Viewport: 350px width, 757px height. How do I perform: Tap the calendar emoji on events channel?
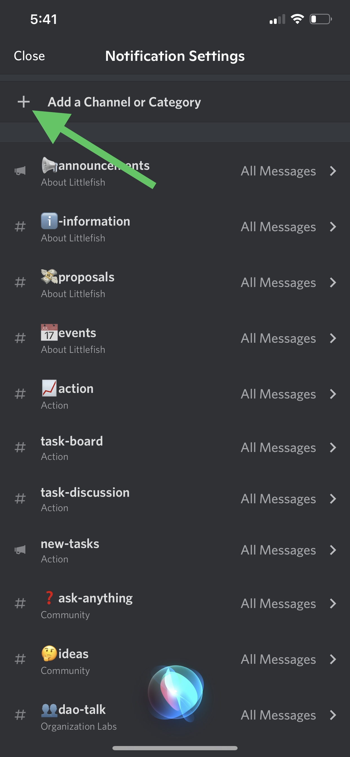(x=49, y=332)
